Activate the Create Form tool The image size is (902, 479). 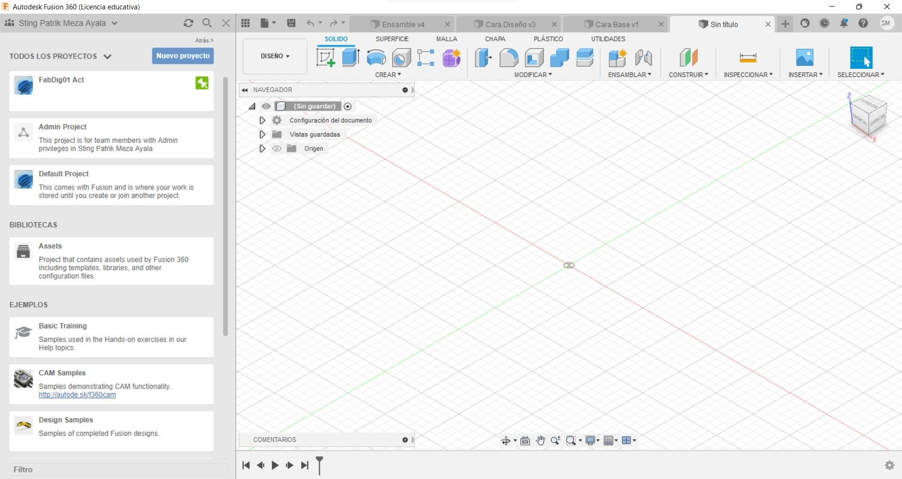tap(451, 58)
